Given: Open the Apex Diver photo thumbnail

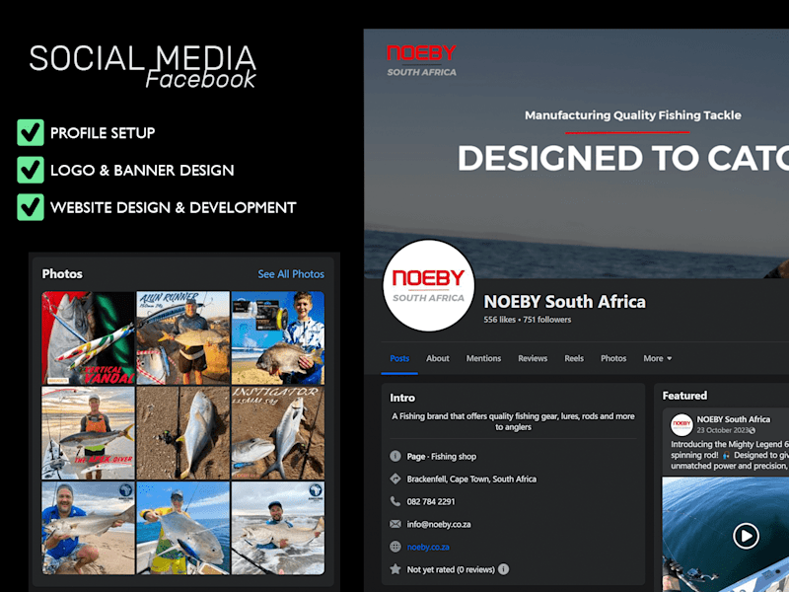Looking at the screenshot, I should pos(88,433).
